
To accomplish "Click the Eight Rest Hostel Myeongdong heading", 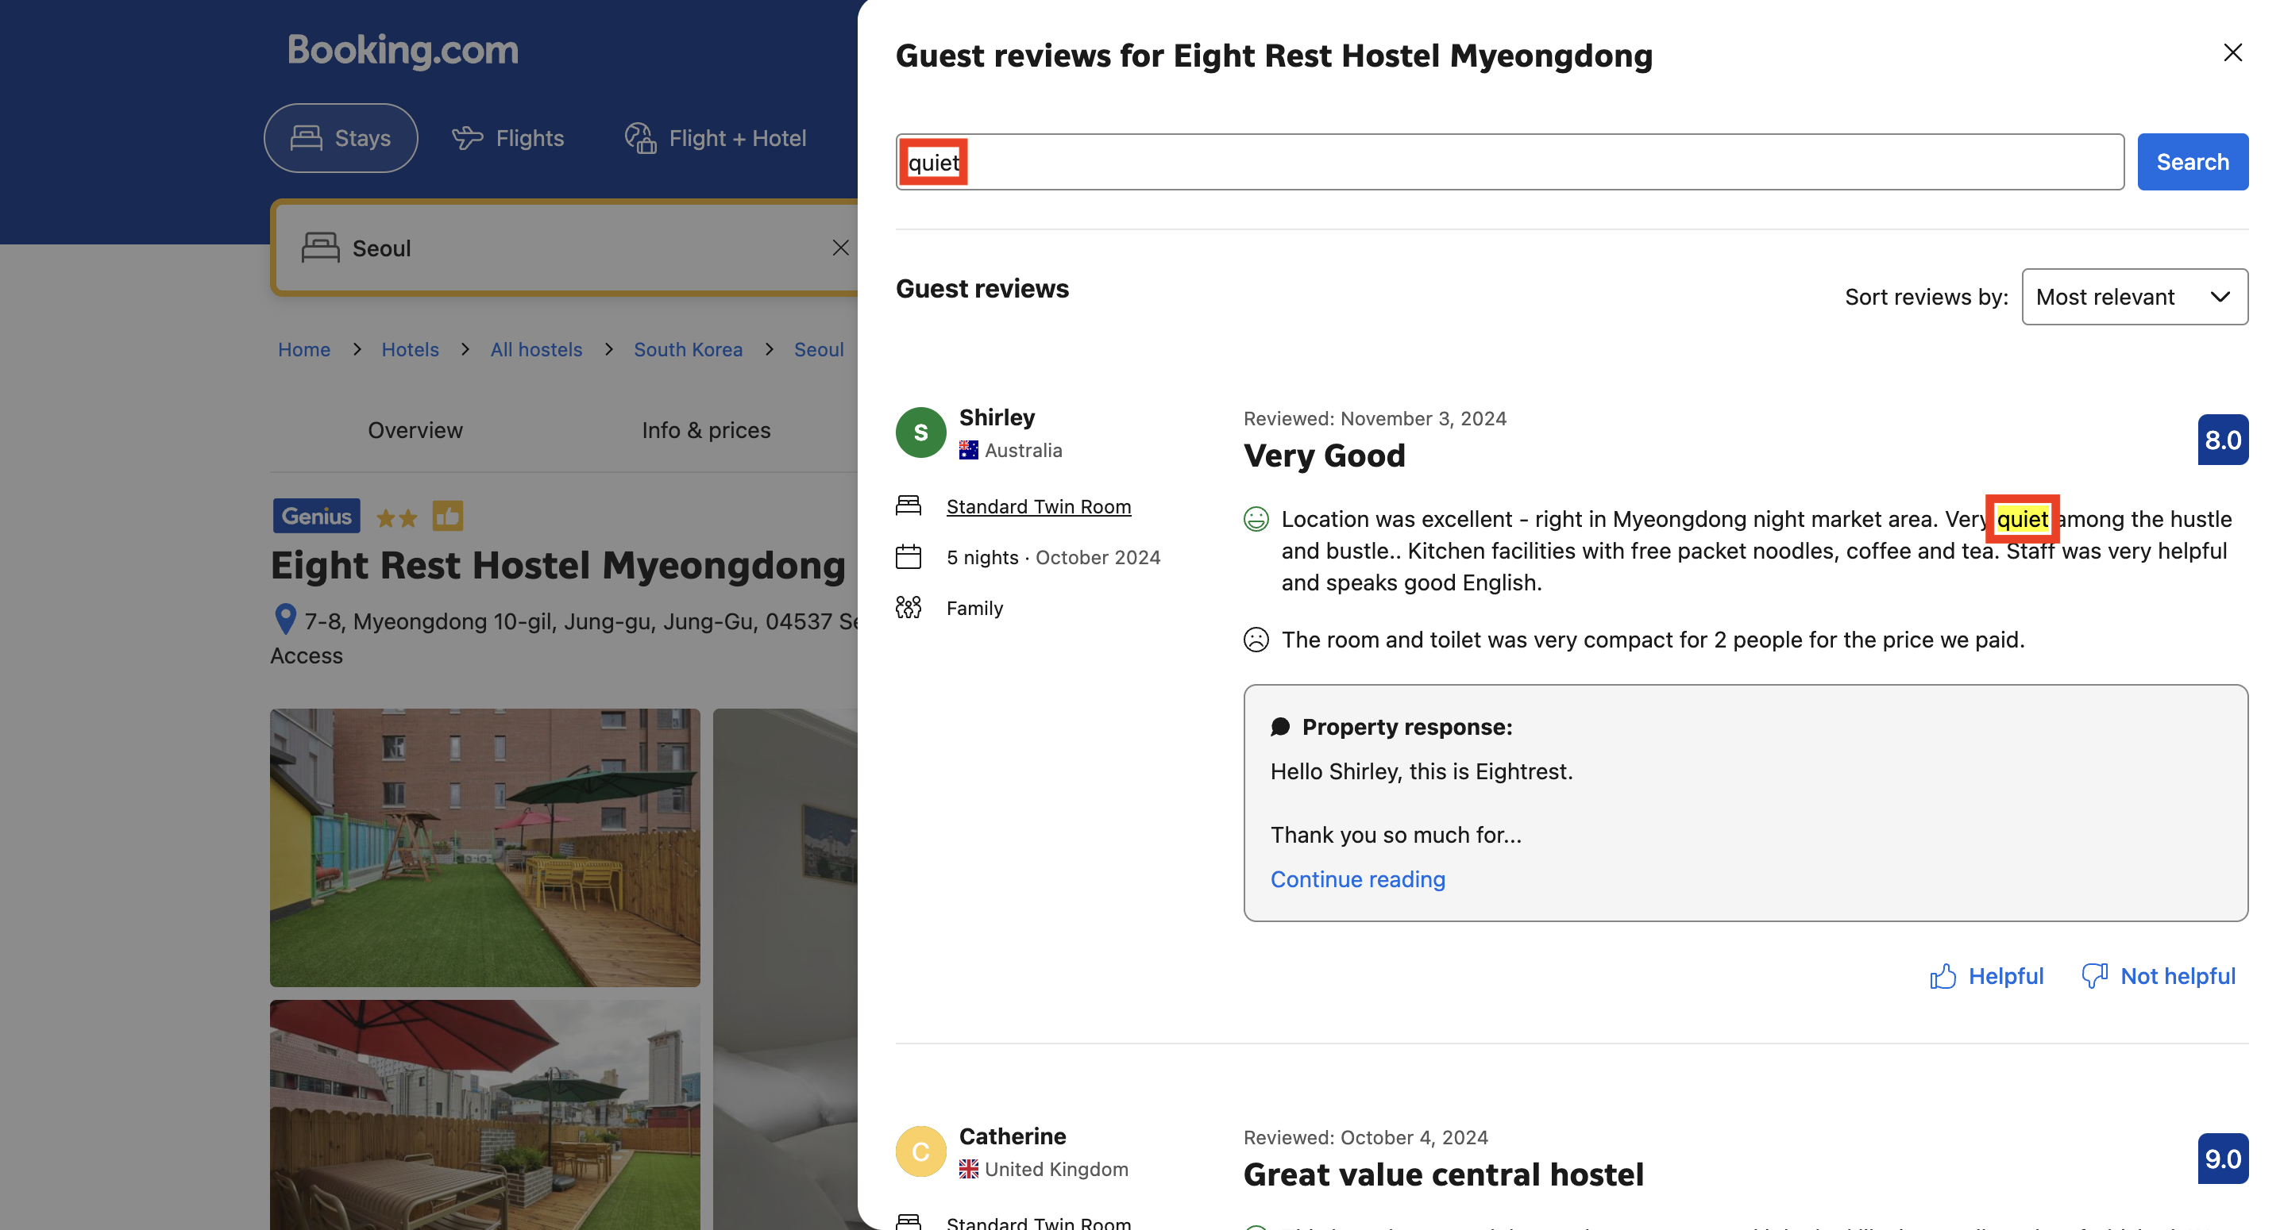I will tap(557, 565).
